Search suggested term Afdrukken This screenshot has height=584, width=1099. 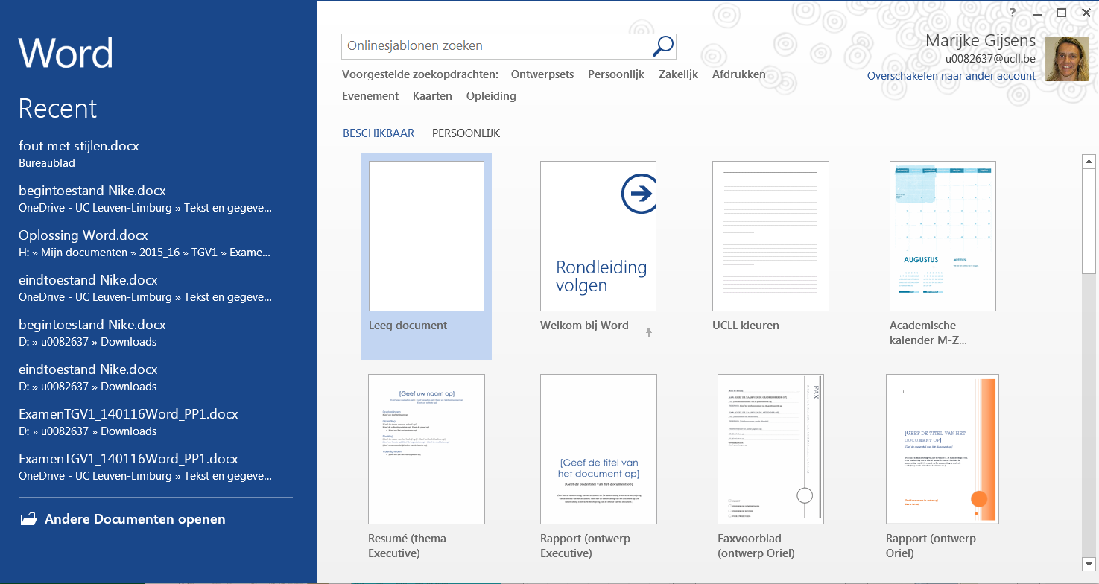click(738, 74)
